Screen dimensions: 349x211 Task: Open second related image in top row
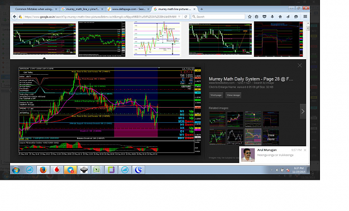235,119
